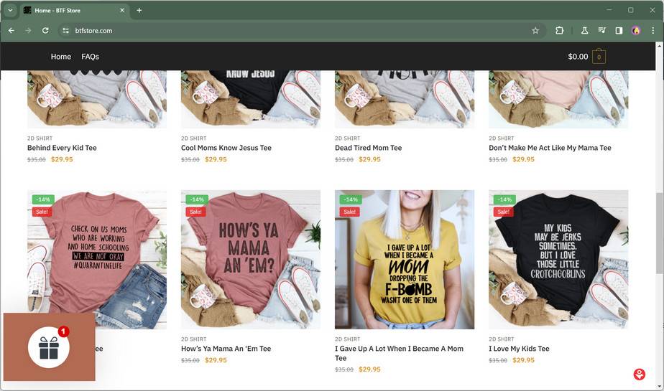Open the gift rewards popup icon
This screenshot has height=391, width=664.
pos(49,347)
